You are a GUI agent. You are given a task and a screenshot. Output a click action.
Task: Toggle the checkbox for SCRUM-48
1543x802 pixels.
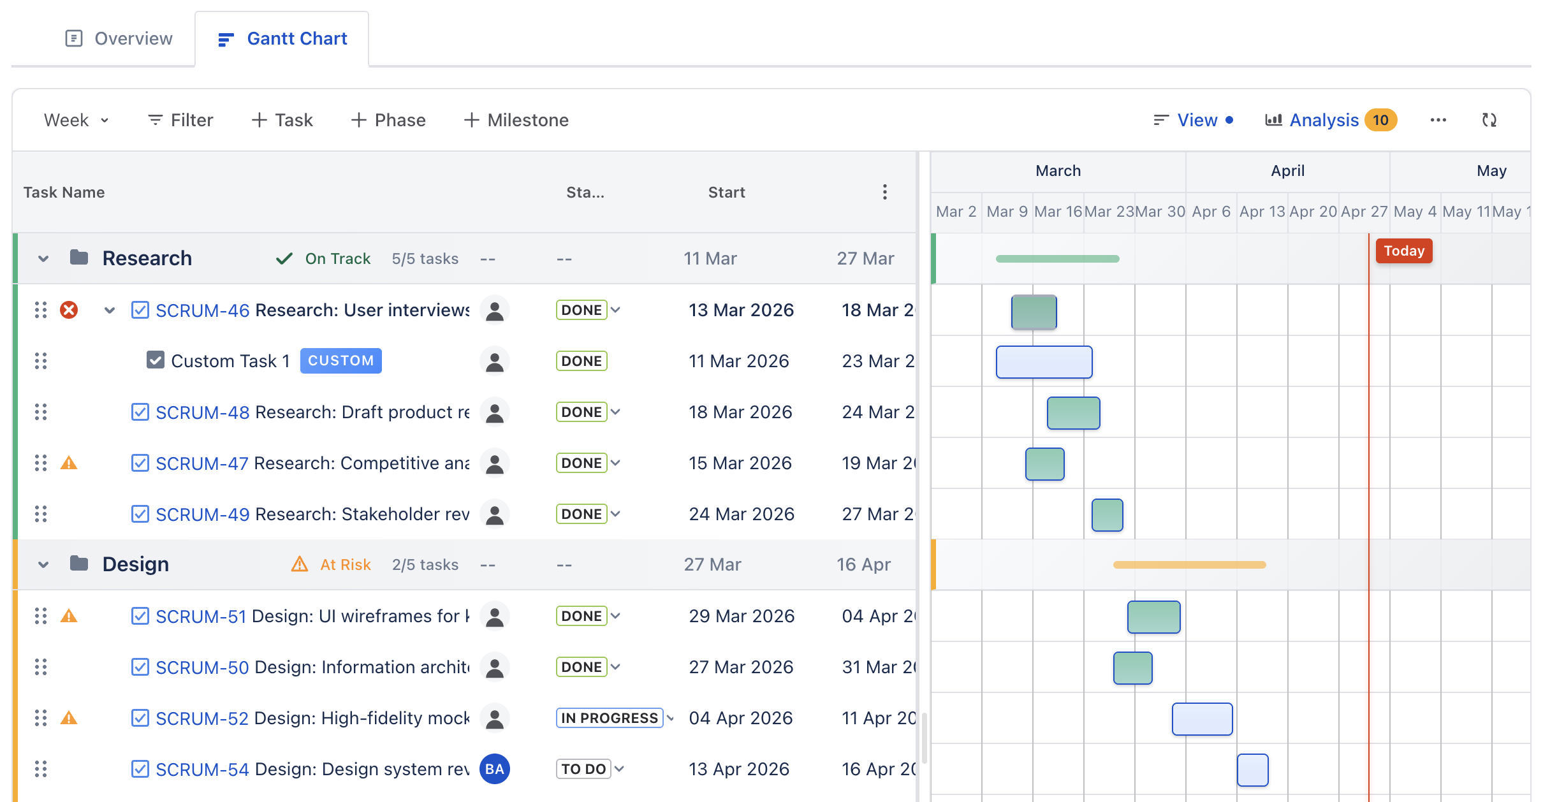140,412
